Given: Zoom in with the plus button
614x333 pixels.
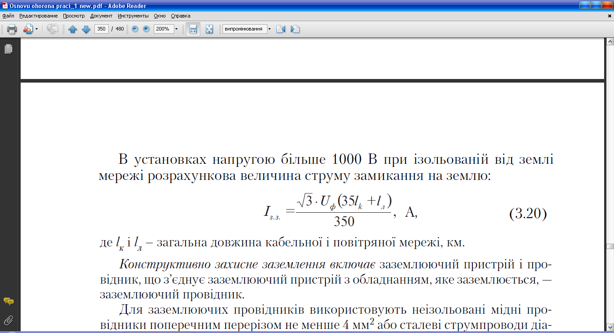Looking at the screenshot, I should pyautogui.click(x=146, y=29).
